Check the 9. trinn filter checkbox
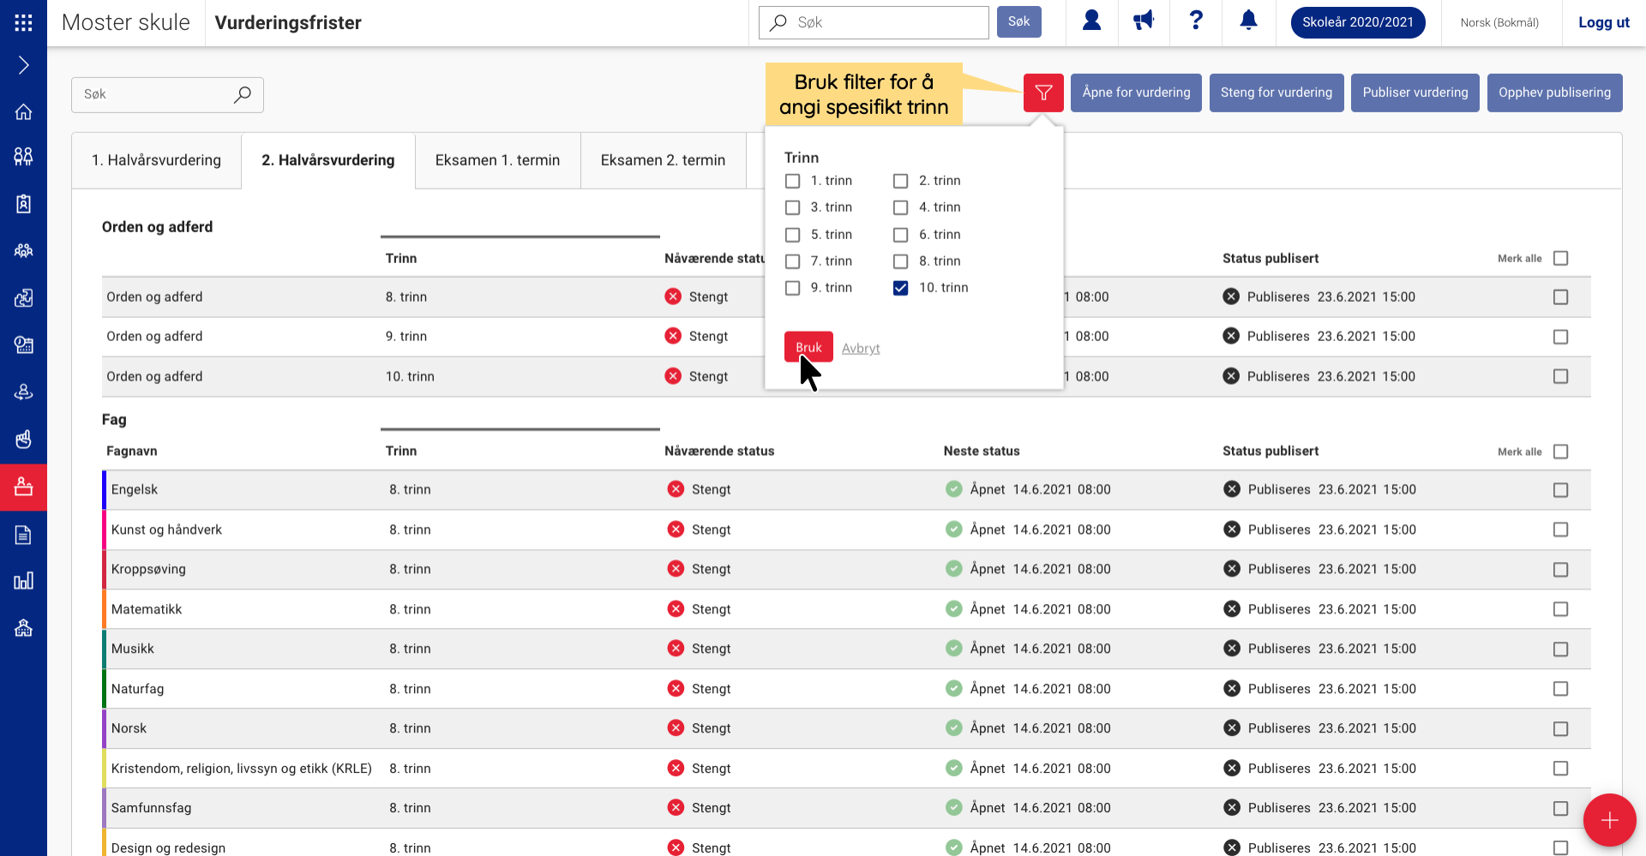Image resolution: width=1646 pixels, height=856 pixels. click(793, 288)
